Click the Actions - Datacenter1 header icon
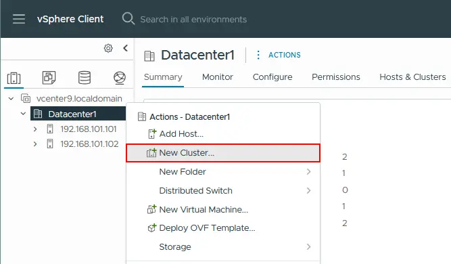This screenshot has width=451, height=264. [x=142, y=116]
